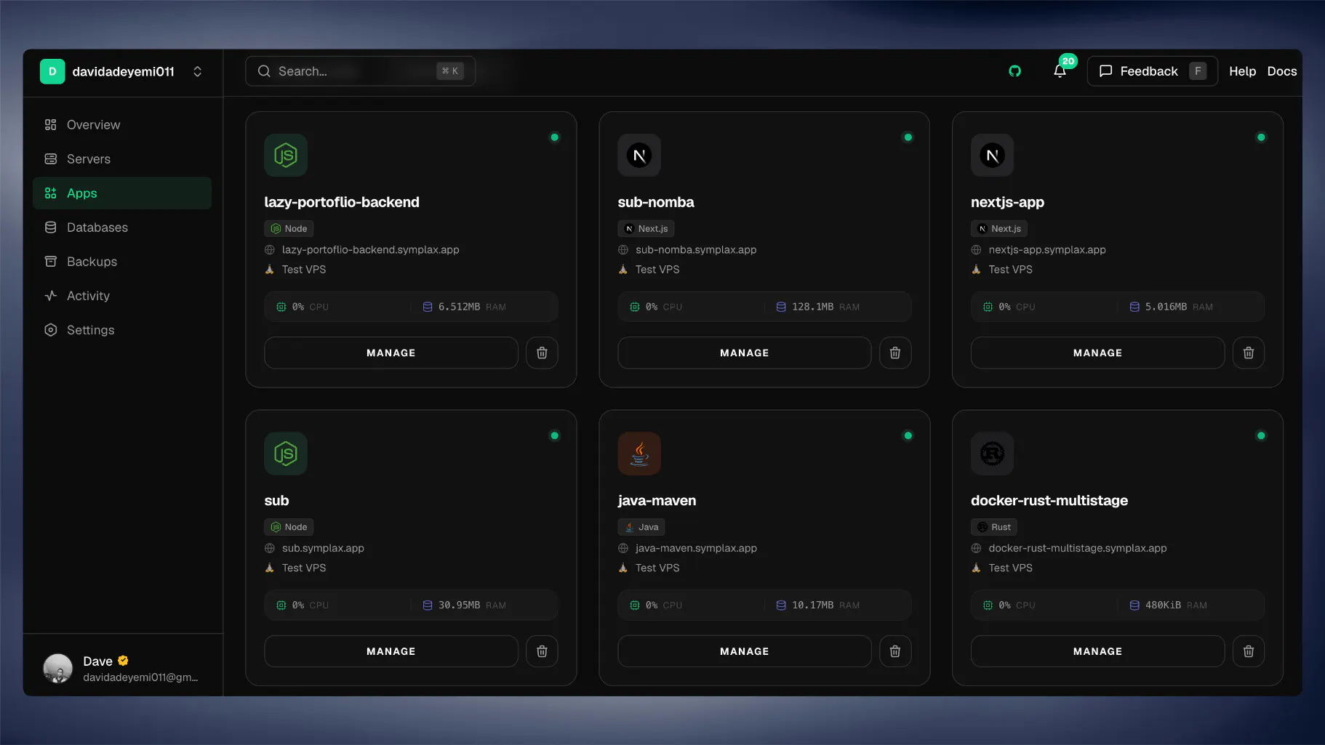Screen dimensions: 1325x745
Task: Click the Next.js logo of nextjs-app card
Action: coord(992,155)
